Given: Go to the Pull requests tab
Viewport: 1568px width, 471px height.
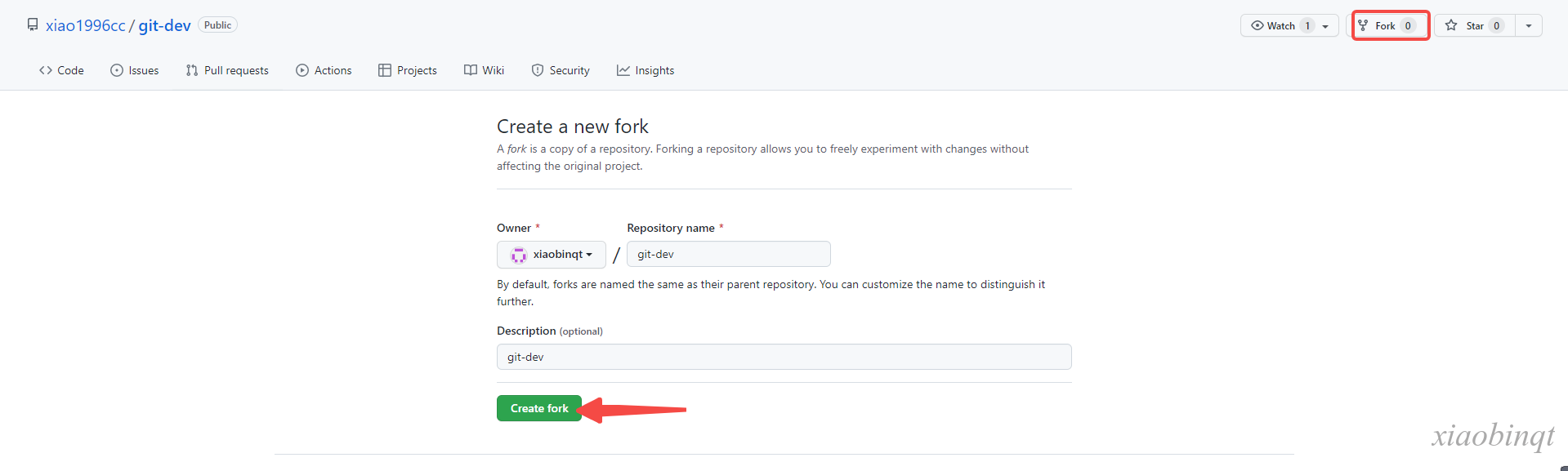Looking at the screenshot, I should [x=227, y=70].
